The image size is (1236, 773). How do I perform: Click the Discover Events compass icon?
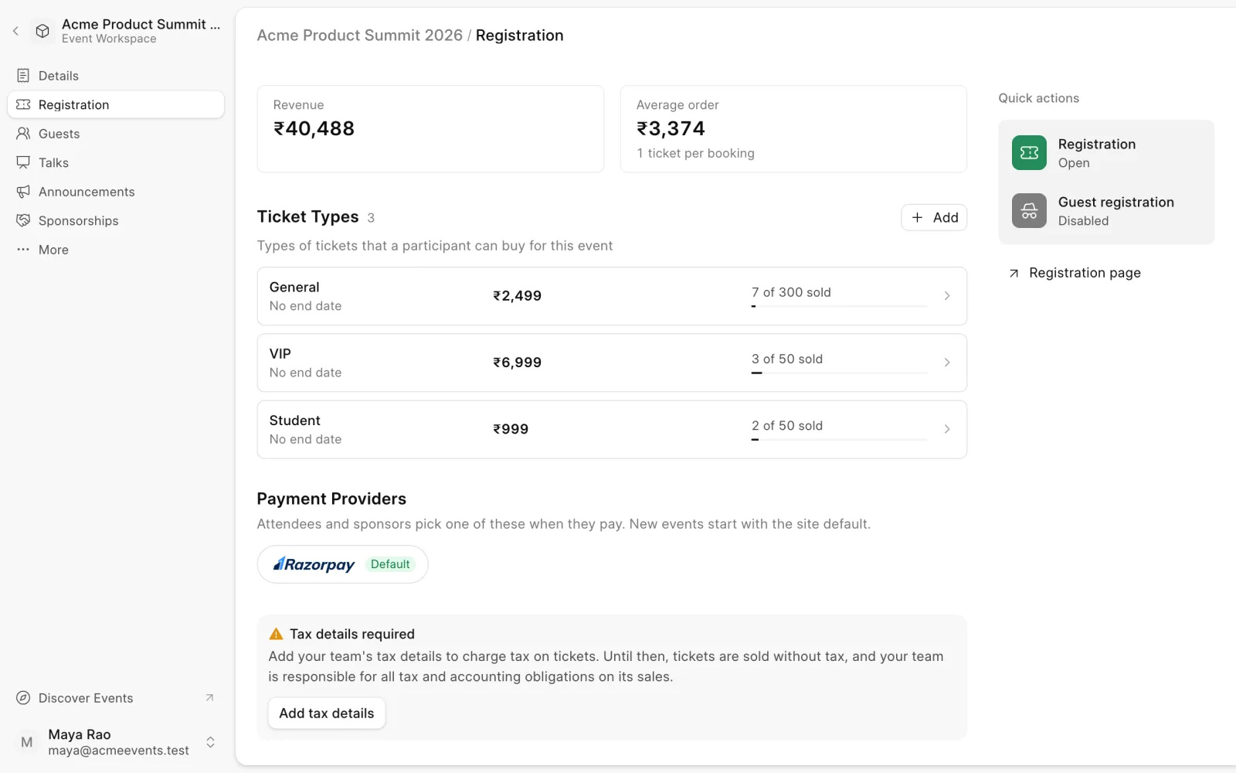pos(23,698)
